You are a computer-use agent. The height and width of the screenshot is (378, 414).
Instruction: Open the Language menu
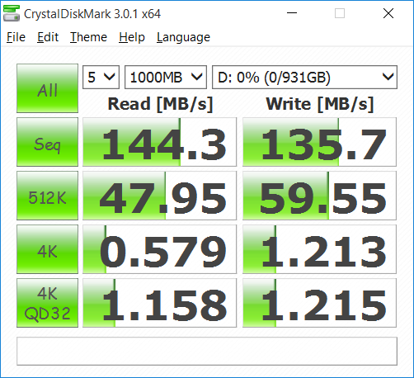click(x=183, y=37)
